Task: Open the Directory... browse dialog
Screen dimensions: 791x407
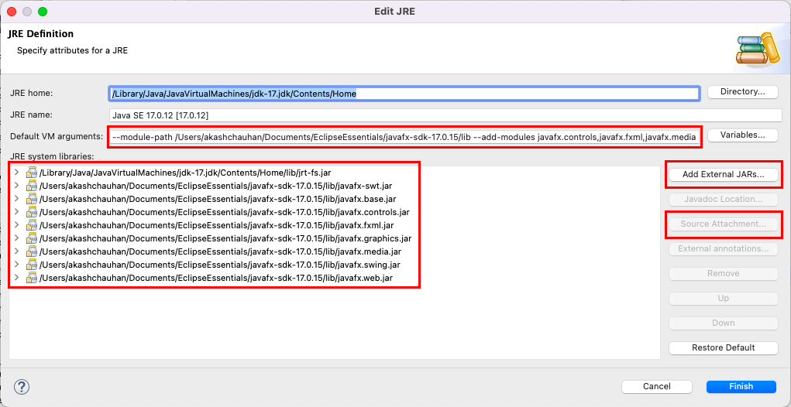Action: [742, 91]
